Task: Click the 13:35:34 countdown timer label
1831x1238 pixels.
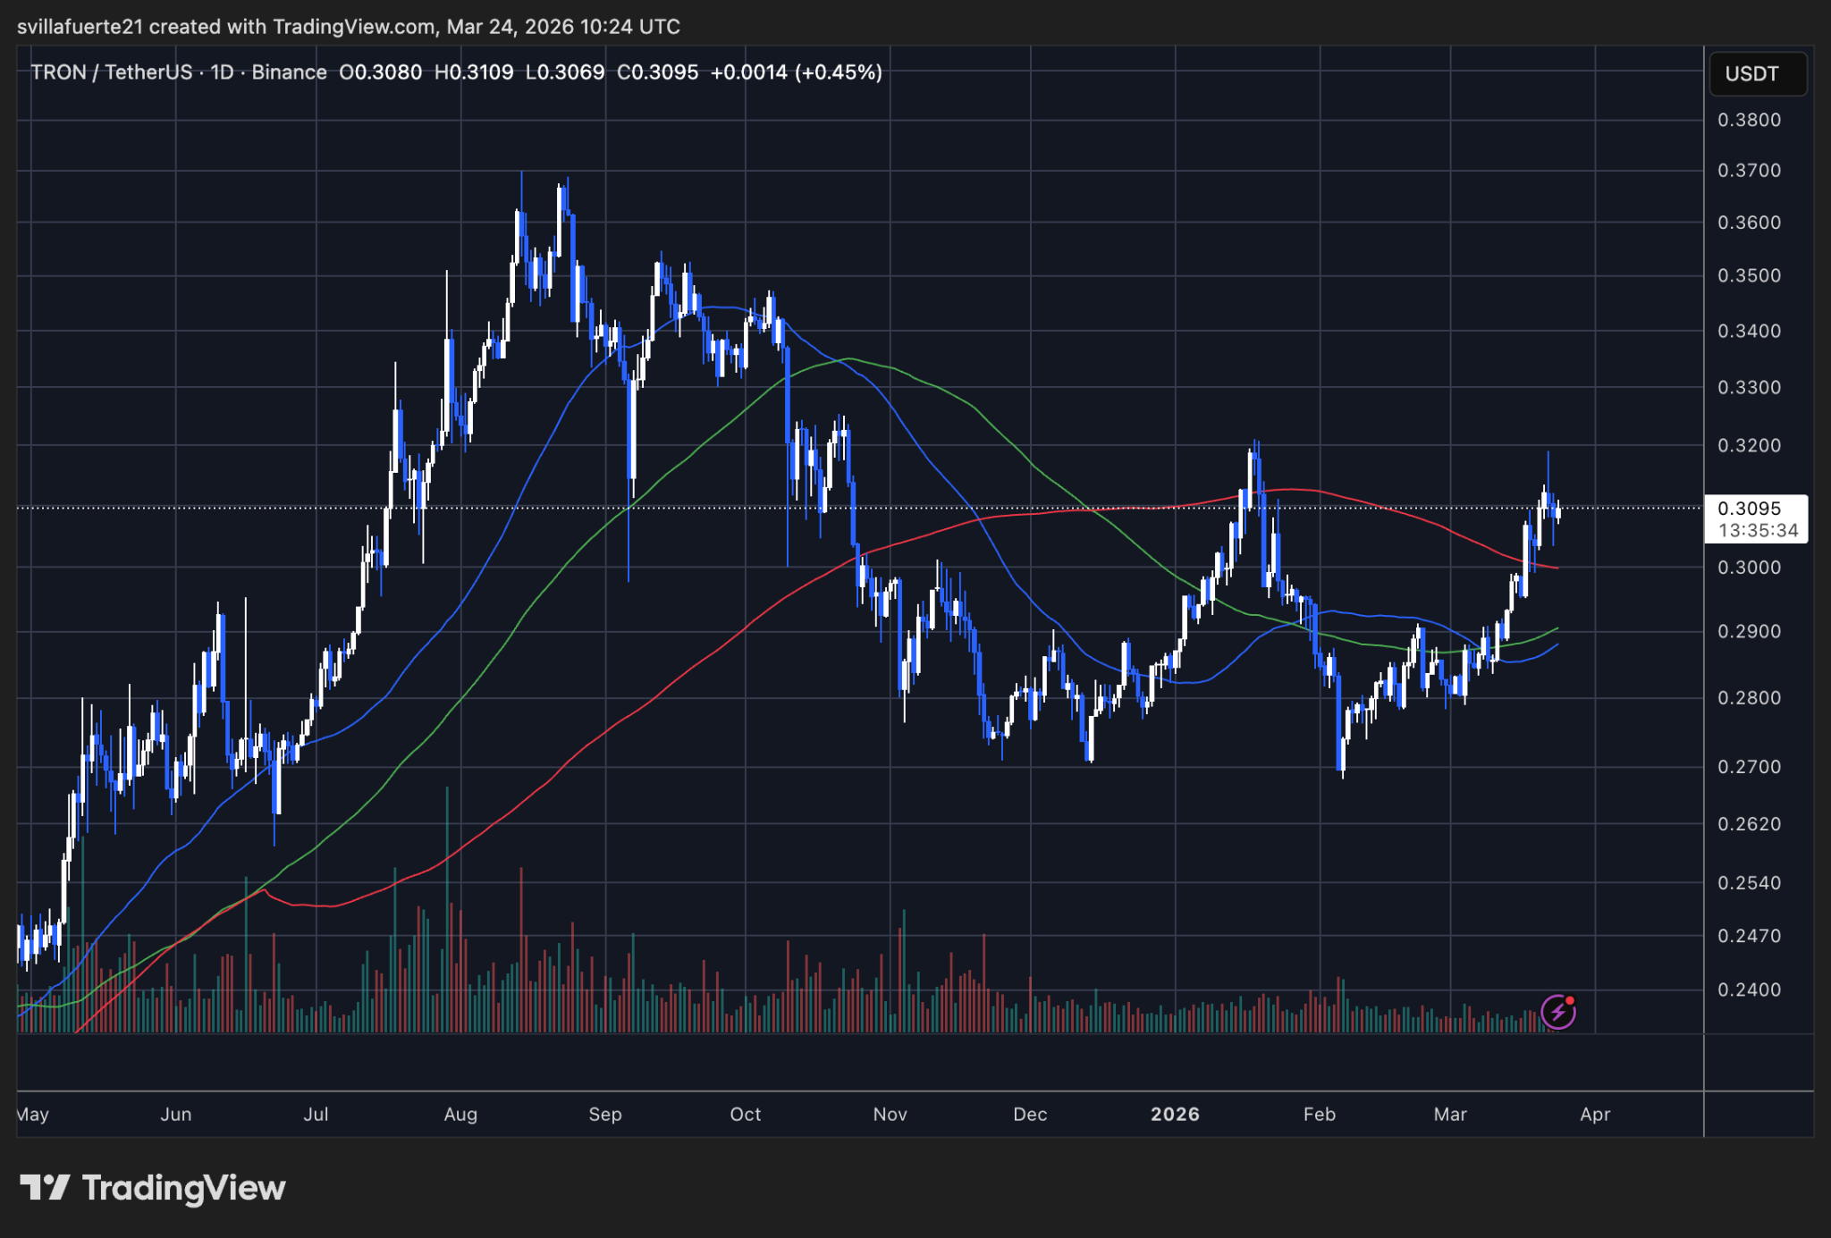Action: [1758, 530]
